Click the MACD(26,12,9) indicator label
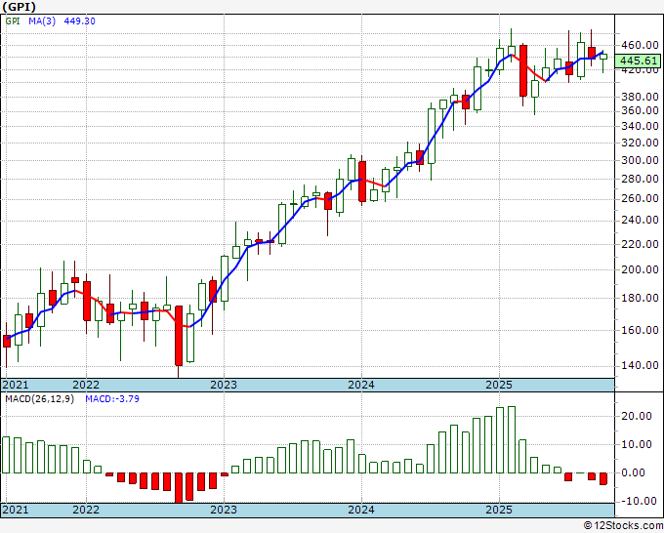Screen dimensions: 664x533 coord(39,399)
